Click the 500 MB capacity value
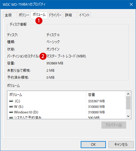The height and width of the screenshot is (151, 136). click(94, 117)
